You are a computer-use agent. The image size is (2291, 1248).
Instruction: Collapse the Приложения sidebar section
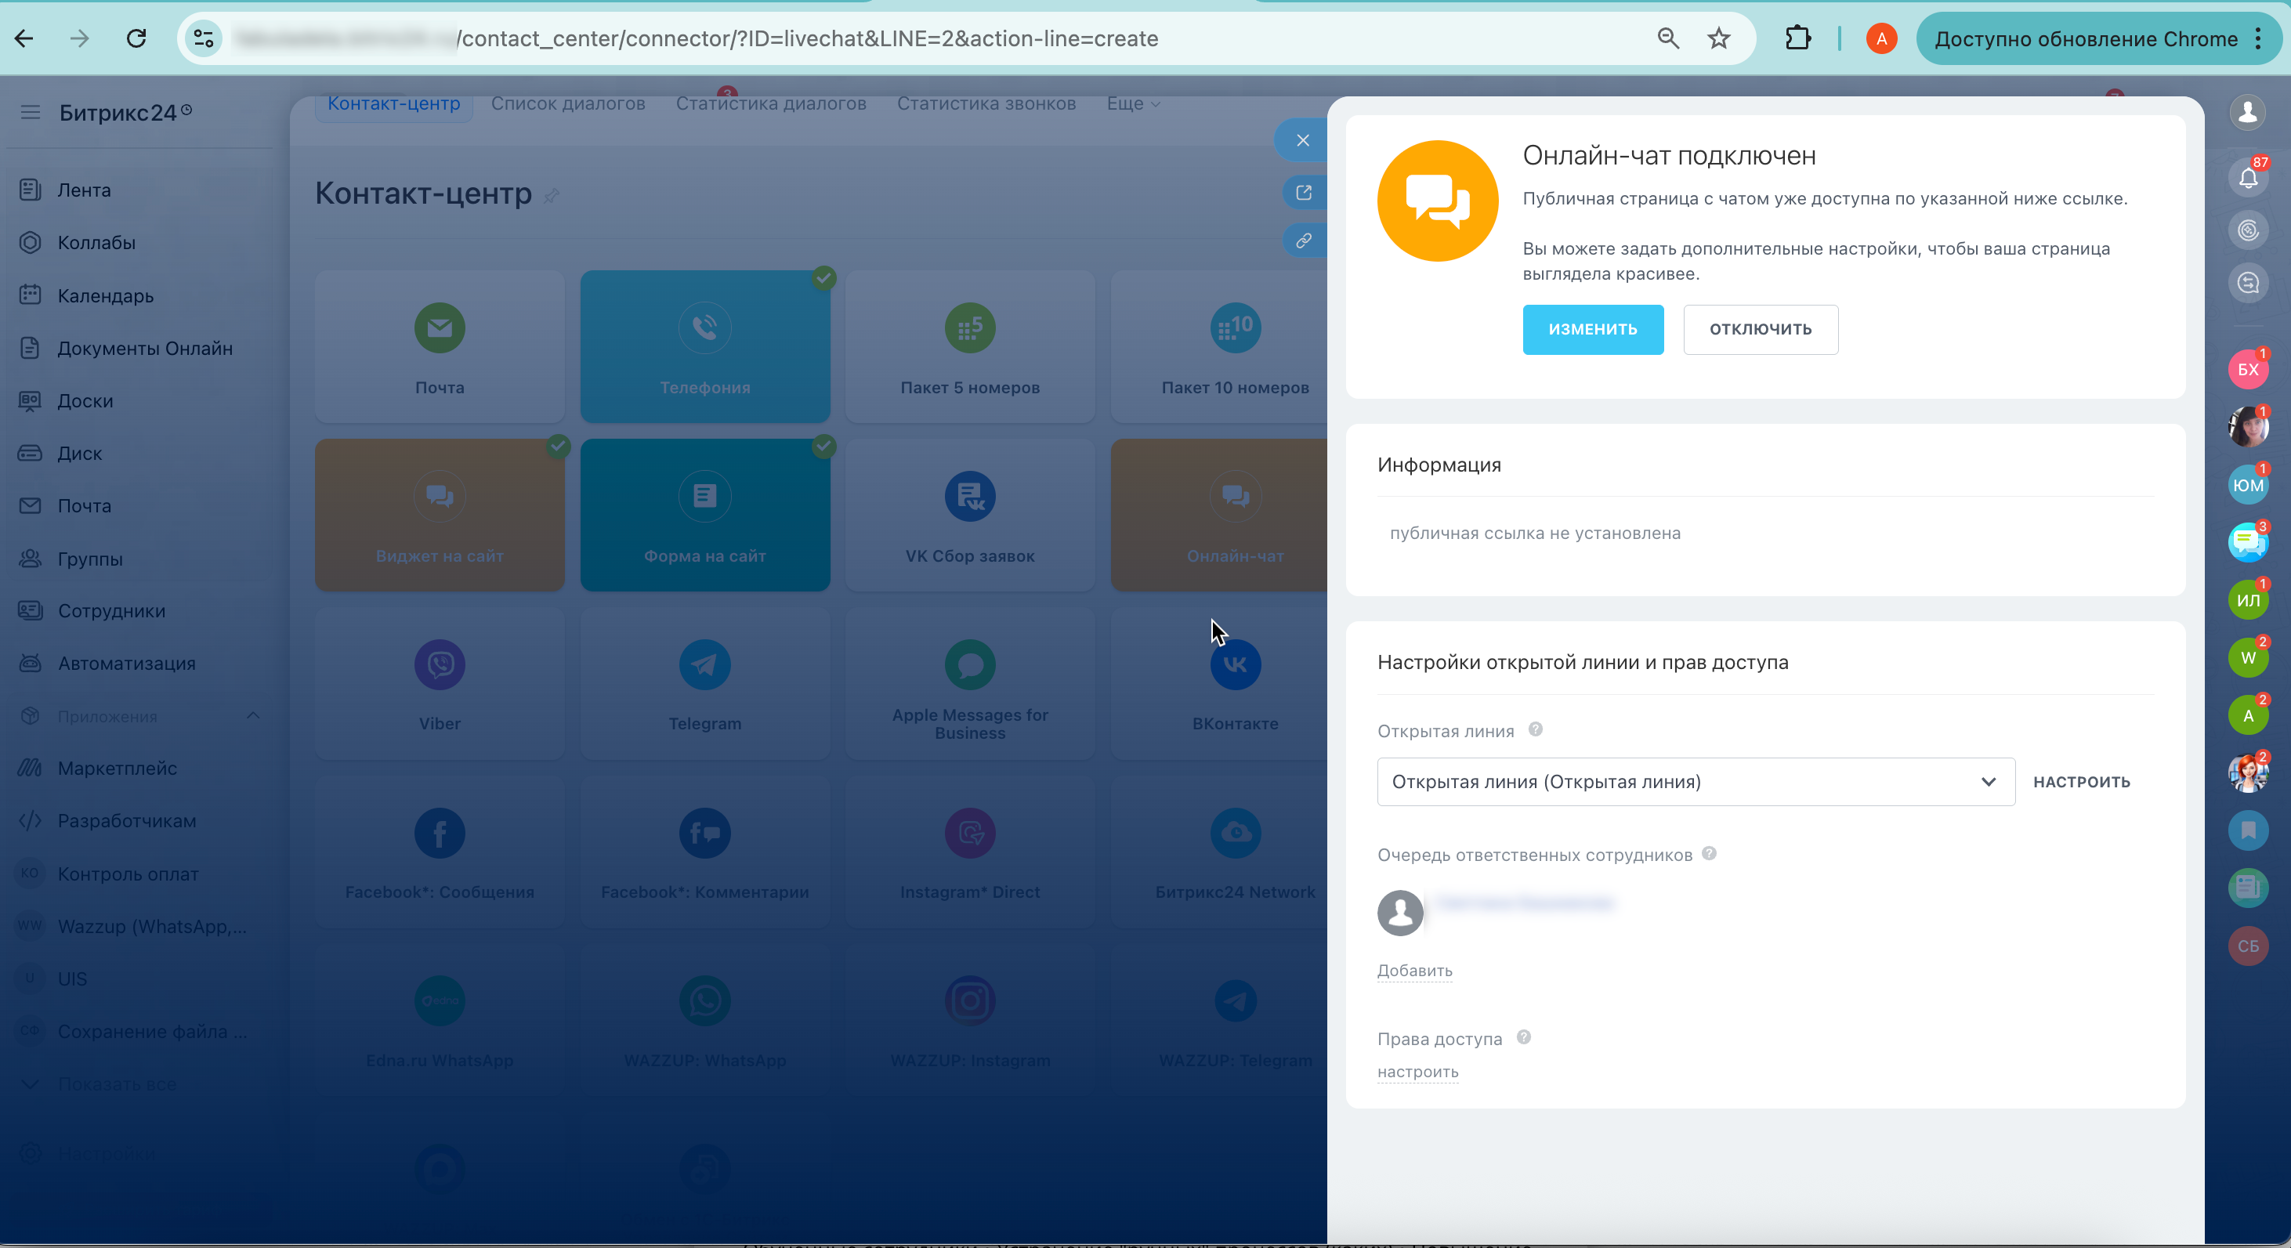[x=252, y=715]
